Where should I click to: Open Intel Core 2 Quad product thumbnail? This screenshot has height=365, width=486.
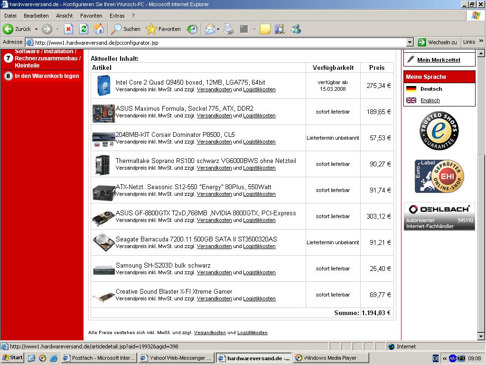point(103,86)
